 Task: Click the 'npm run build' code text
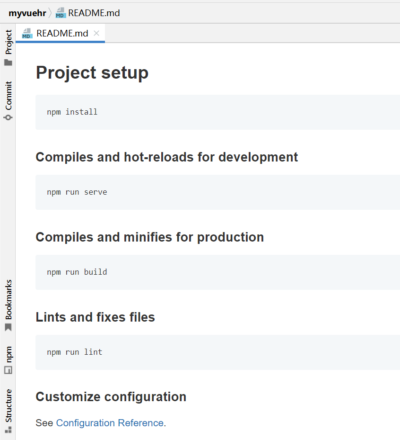[x=77, y=272]
